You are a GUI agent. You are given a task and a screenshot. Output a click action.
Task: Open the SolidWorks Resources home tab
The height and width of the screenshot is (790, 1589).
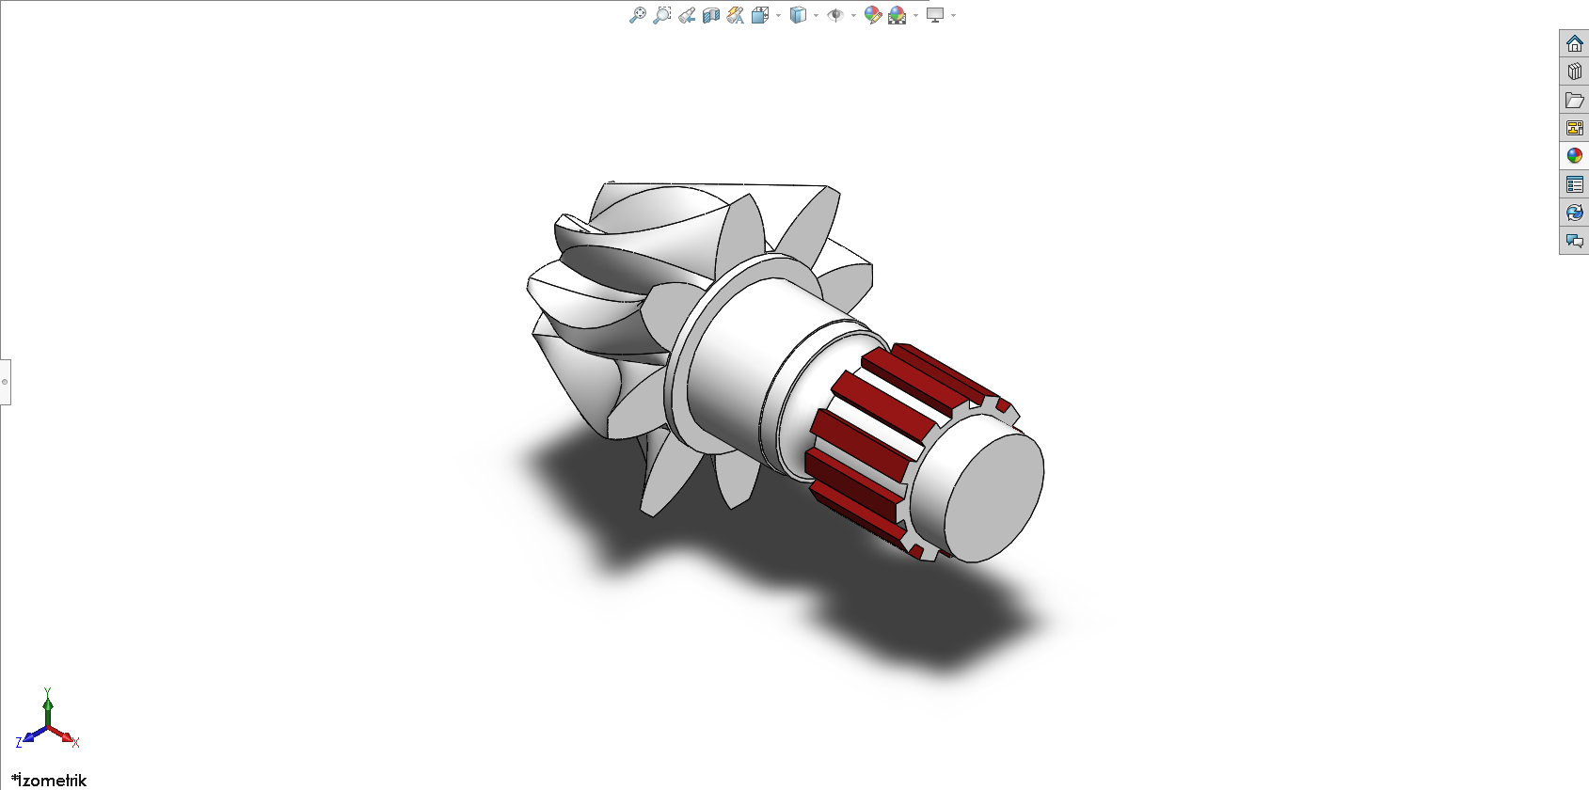[1575, 43]
